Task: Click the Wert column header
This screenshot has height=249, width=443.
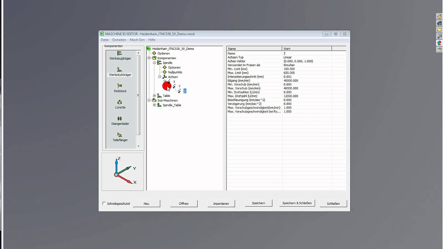Action: (307, 49)
